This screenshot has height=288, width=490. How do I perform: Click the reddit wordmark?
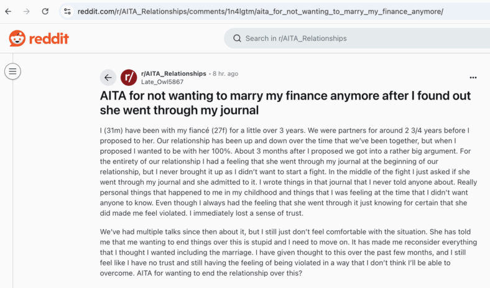click(49, 39)
